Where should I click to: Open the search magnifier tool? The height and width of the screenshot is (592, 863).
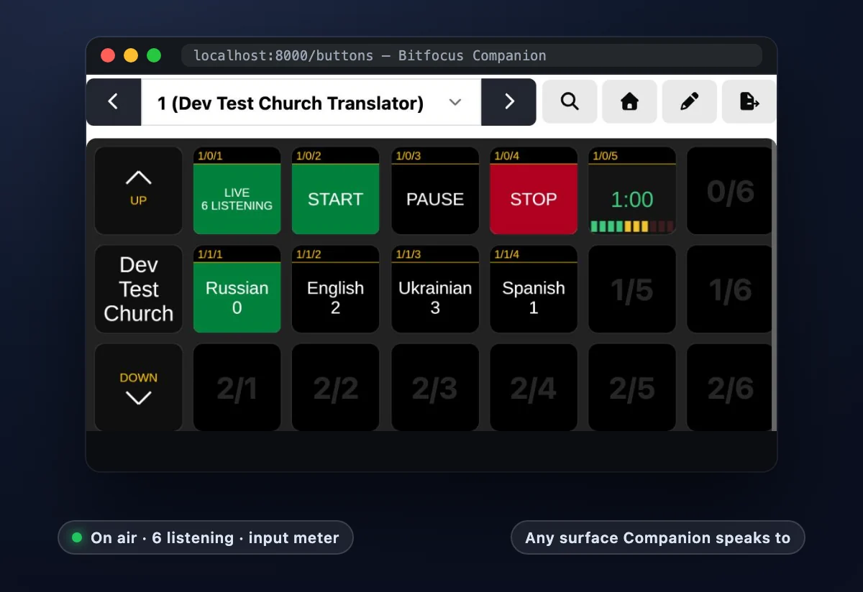pos(570,102)
